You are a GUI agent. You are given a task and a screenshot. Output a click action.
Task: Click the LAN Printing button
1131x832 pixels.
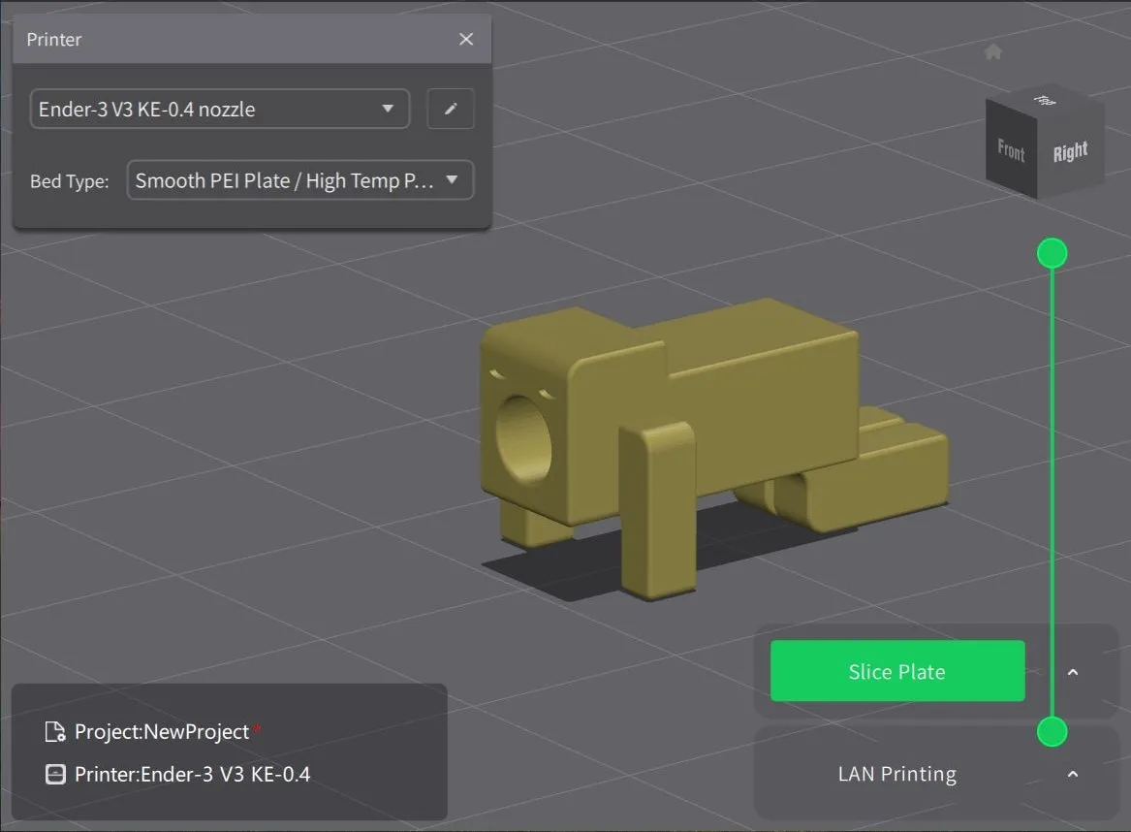[896, 774]
